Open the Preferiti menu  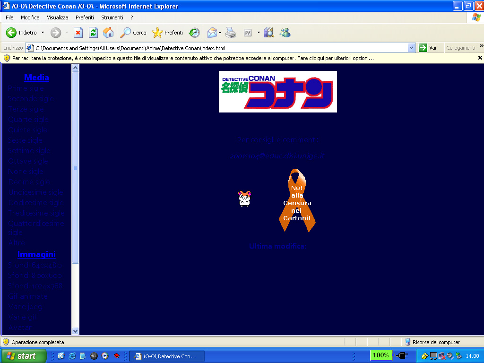click(x=85, y=17)
